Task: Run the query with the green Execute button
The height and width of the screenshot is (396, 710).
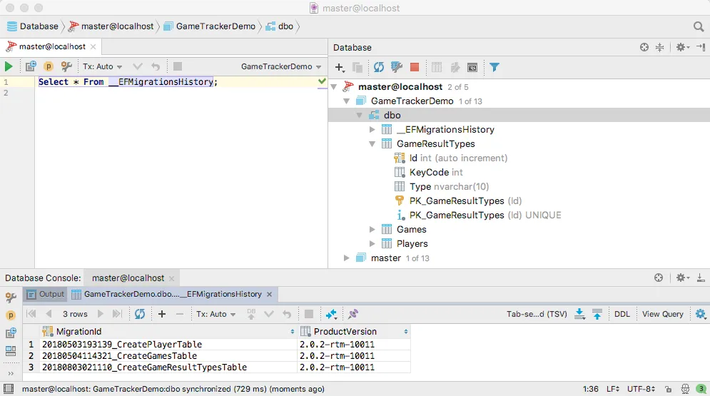Action: coord(9,66)
